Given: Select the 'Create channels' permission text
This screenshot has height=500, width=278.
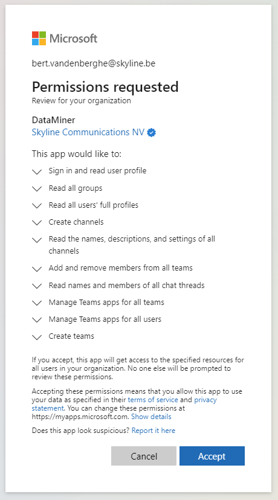Looking at the screenshot, I should [76, 222].
